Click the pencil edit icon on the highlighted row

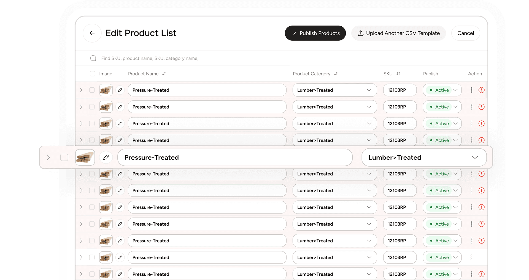coord(106,157)
